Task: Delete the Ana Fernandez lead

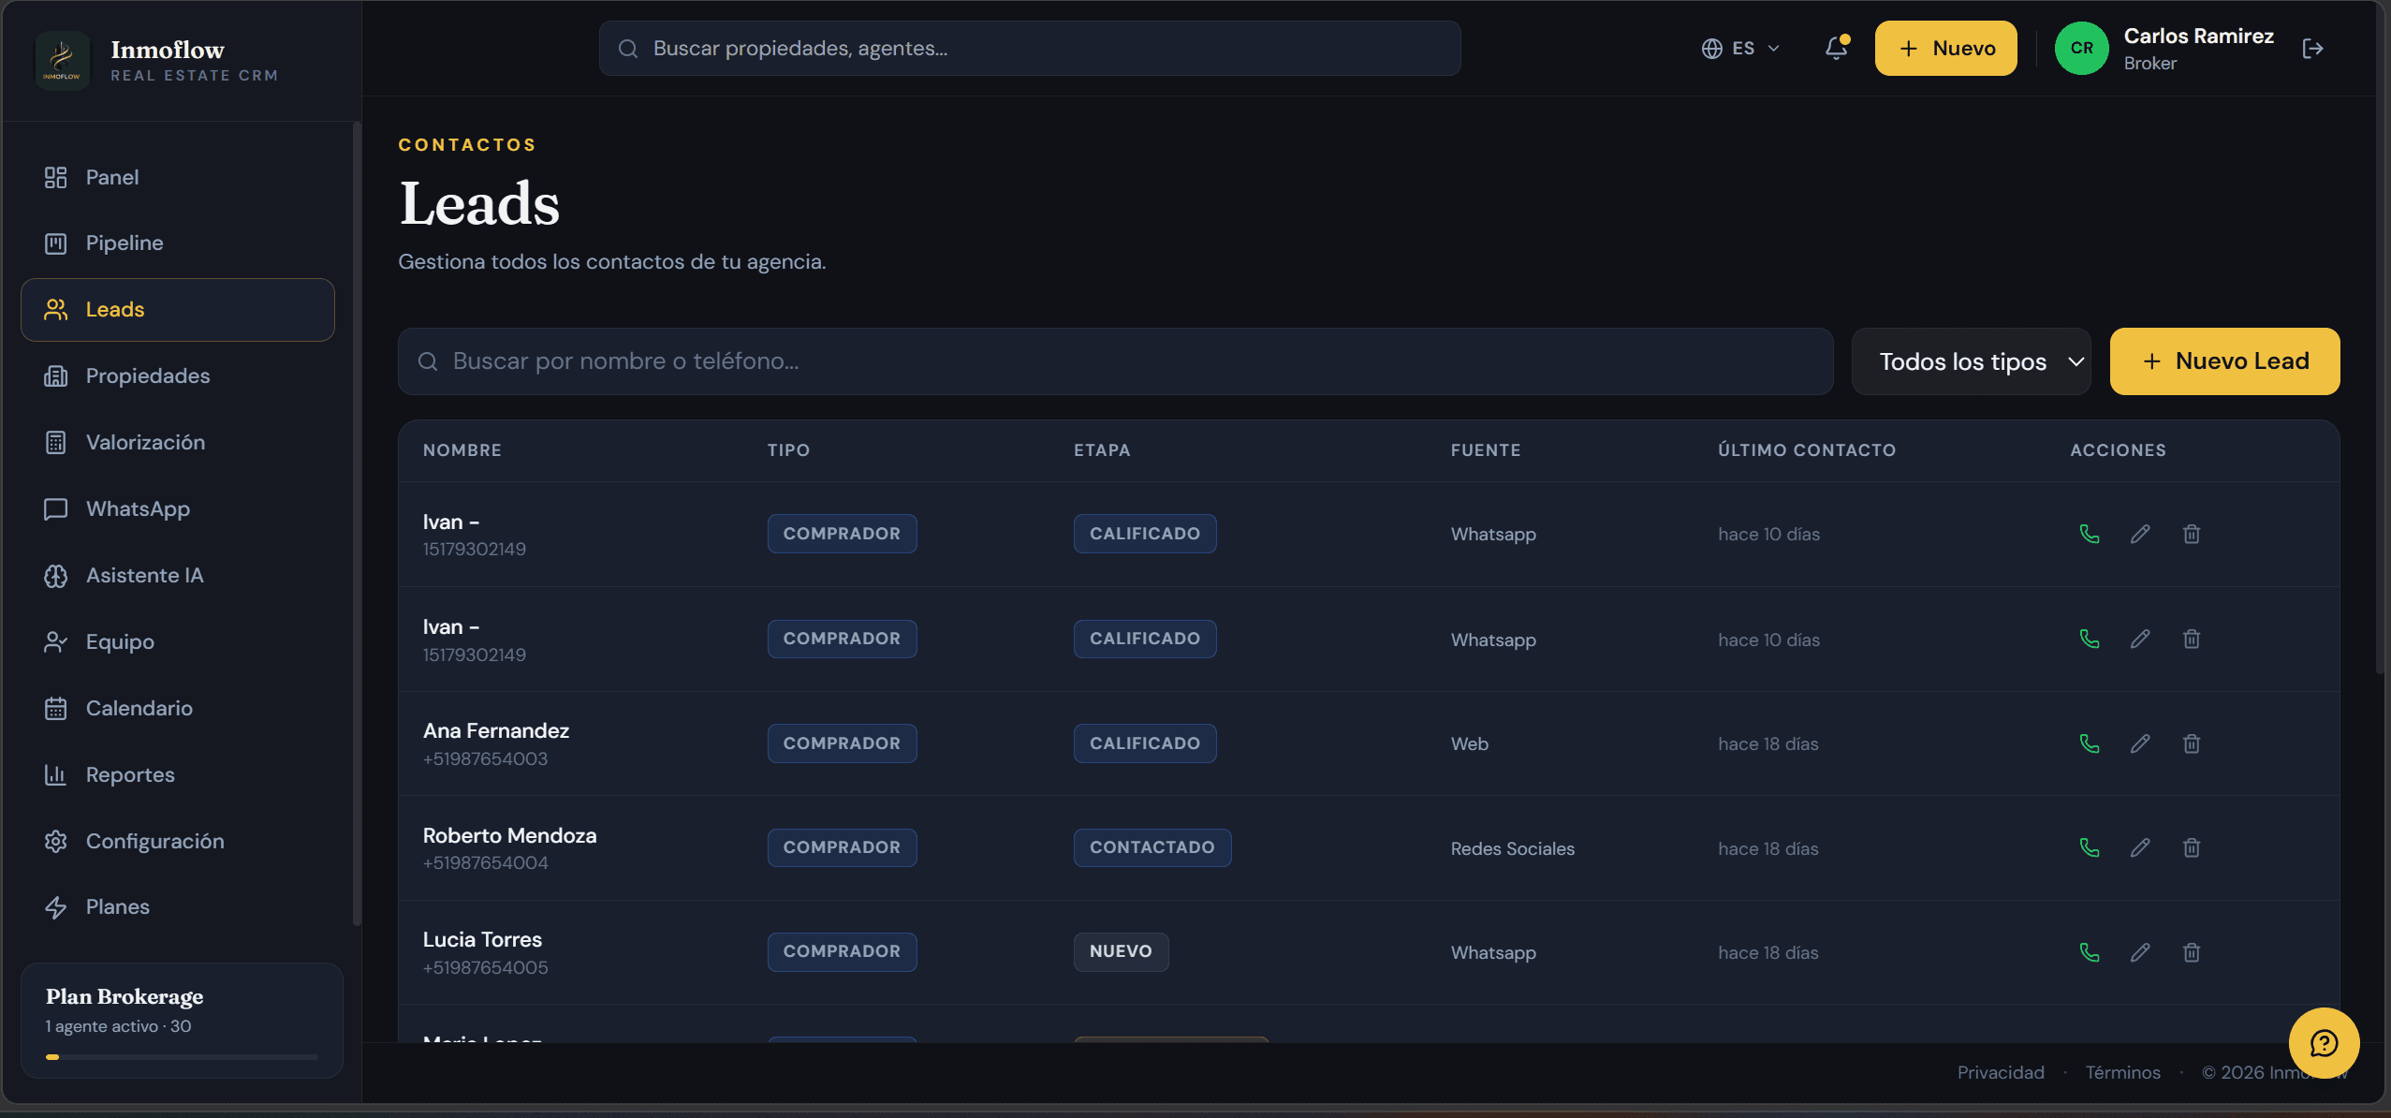Action: coord(2192,743)
